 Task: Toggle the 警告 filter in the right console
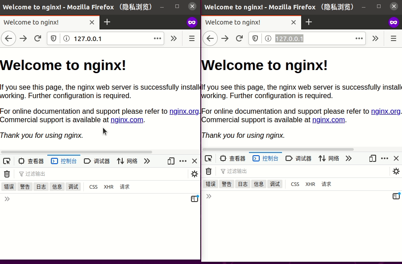point(227,184)
